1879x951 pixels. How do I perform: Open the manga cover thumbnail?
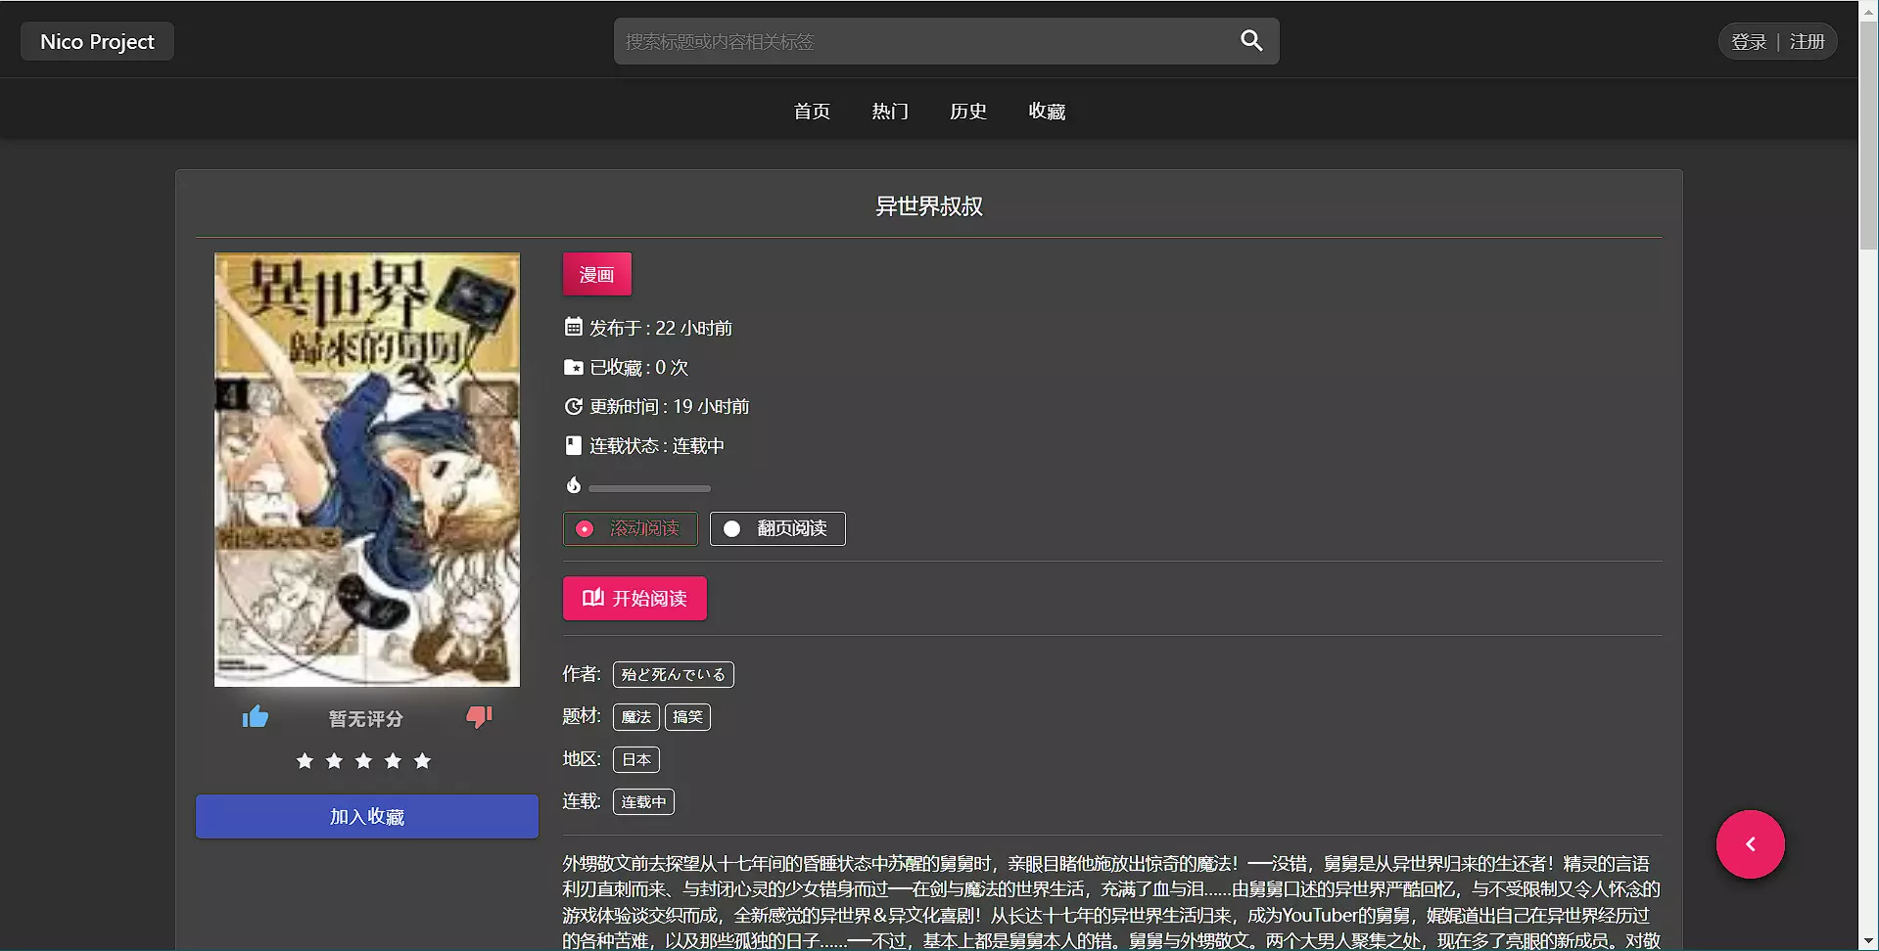tap(367, 470)
